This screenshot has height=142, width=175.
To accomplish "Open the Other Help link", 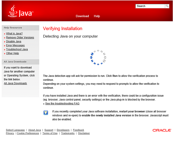I will click(x=12, y=53).
